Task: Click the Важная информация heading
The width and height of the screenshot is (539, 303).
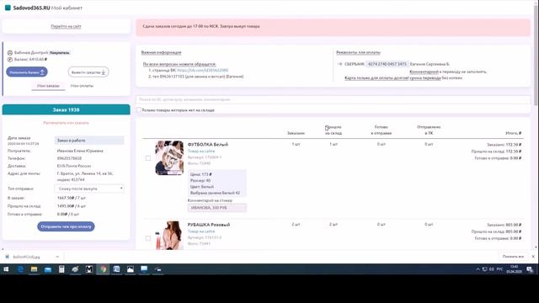Action: (x=161, y=52)
